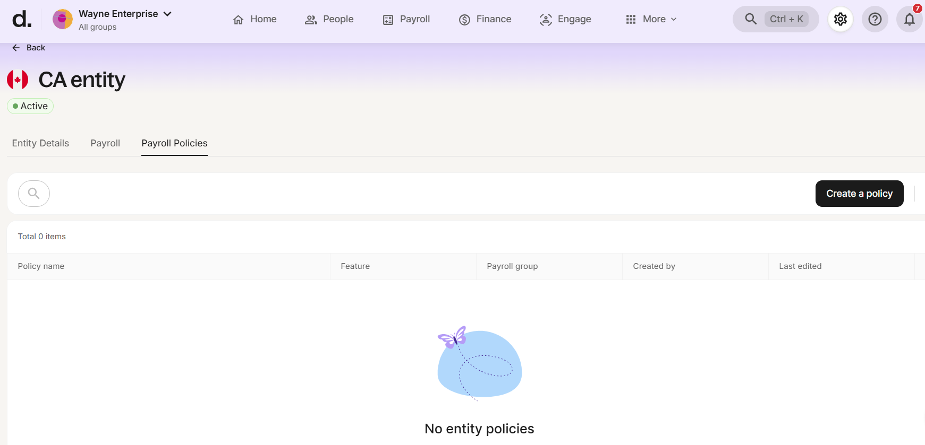Switch to the entity Payroll tab

(x=105, y=143)
